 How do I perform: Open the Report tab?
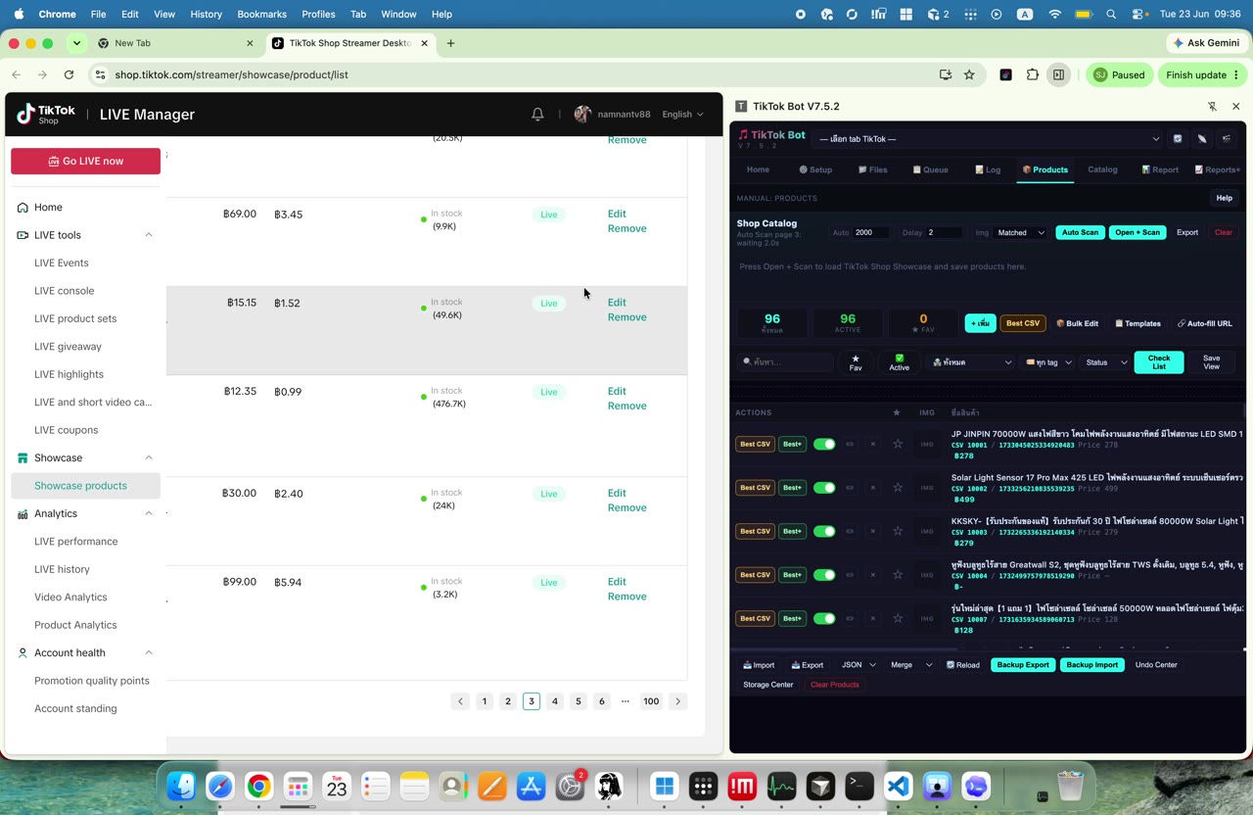[x=1160, y=169]
